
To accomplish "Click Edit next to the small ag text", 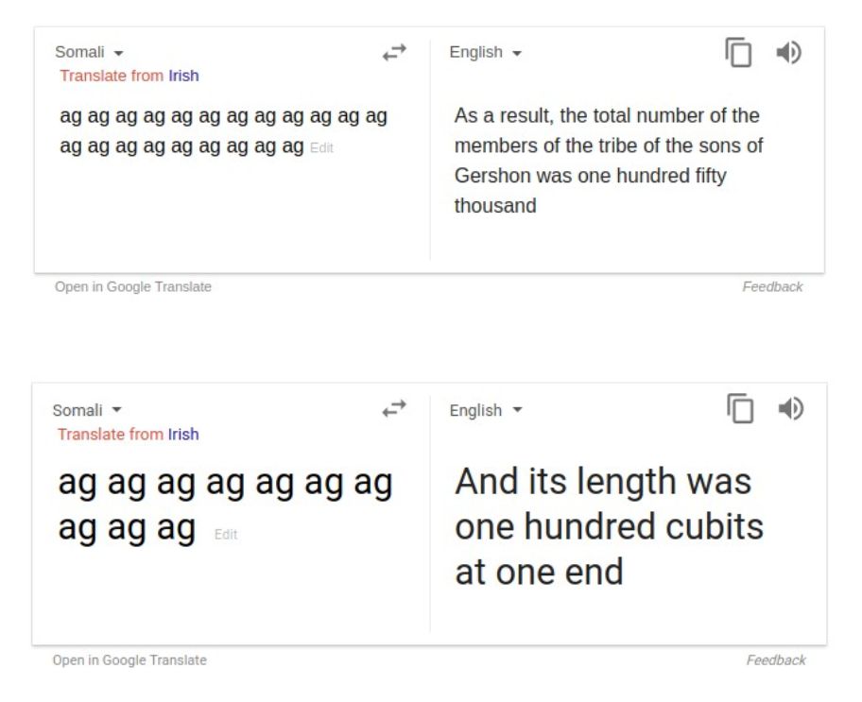I will click(321, 147).
